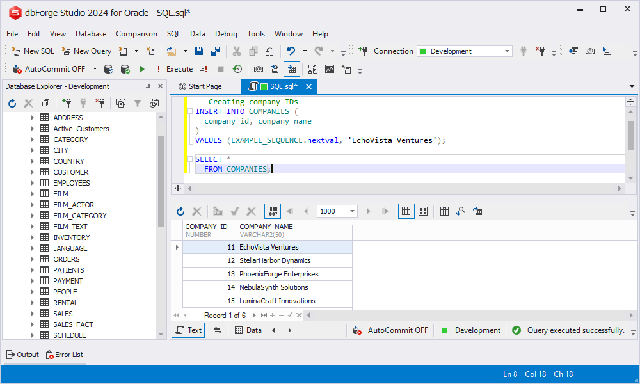
Task: Open the Connection Development dropdown
Action: (x=507, y=51)
